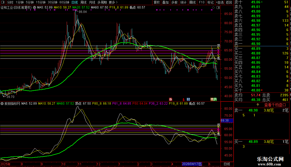Viewport: 291px width, 167px height.
Task: Expand the 更多 periods menu
Action: [113, 2]
